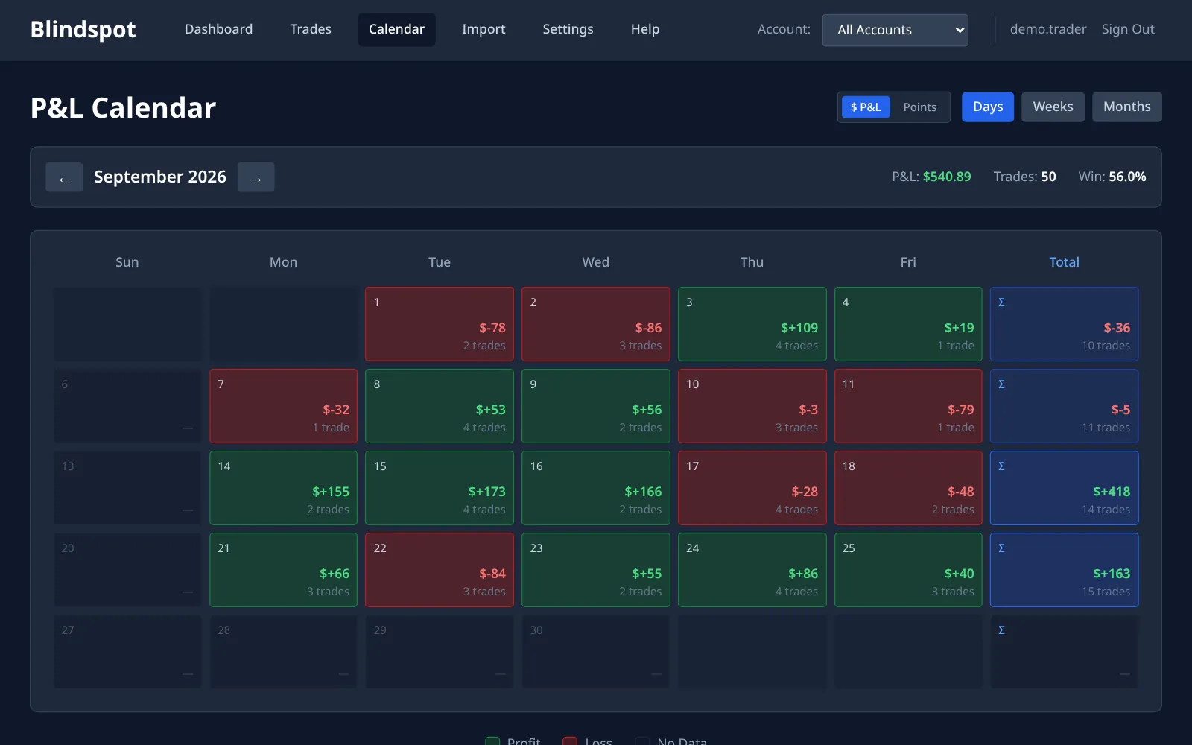Click the Blindspot logo
The height and width of the screenshot is (745, 1192).
coord(83,29)
